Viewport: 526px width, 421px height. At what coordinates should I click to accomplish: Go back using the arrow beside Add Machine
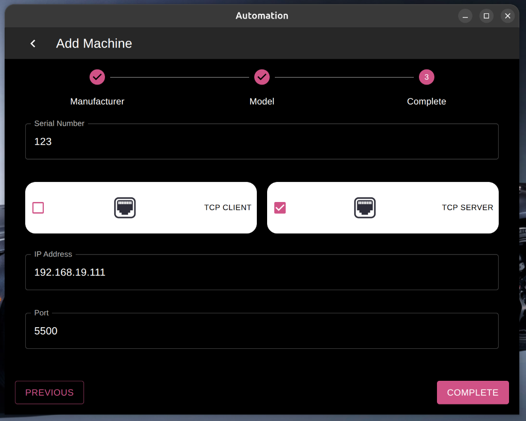(x=33, y=43)
